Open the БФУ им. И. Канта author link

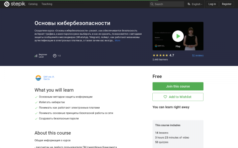coord(49,78)
